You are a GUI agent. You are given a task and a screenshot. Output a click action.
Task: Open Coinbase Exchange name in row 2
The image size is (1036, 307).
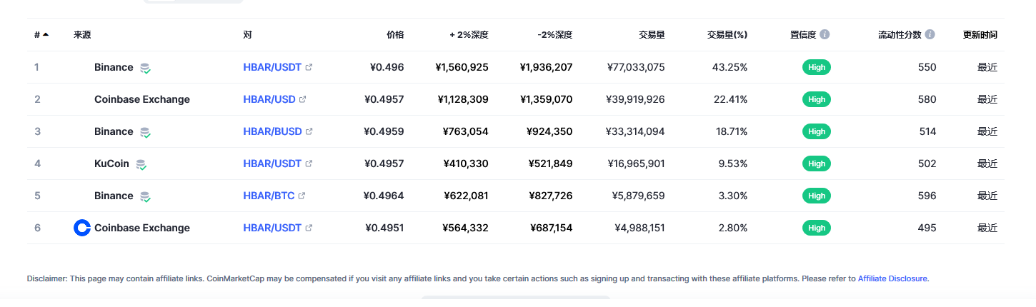click(x=142, y=99)
